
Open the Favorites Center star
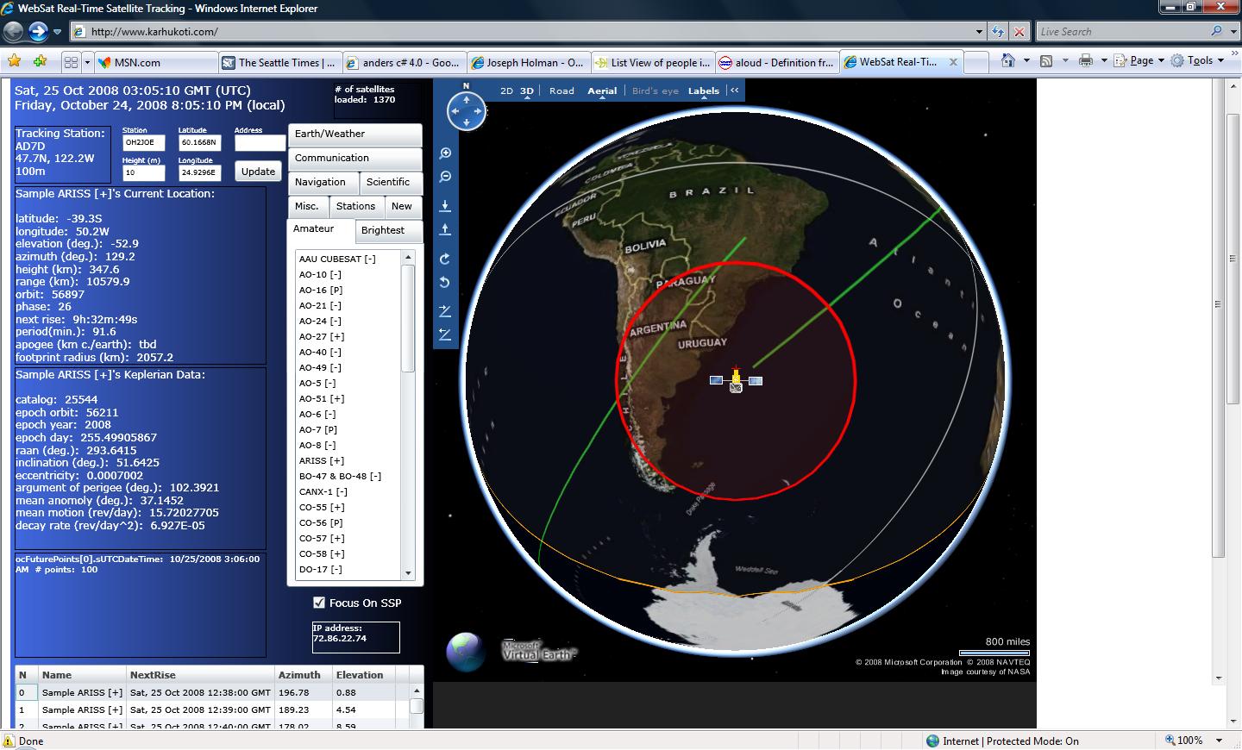pos(14,61)
